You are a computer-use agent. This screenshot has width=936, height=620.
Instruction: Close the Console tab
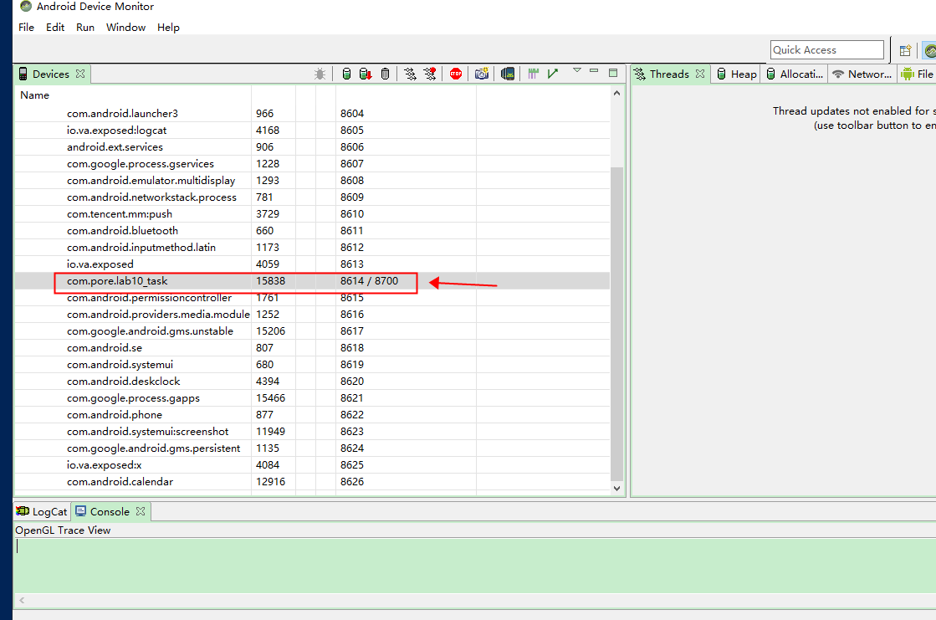click(141, 511)
